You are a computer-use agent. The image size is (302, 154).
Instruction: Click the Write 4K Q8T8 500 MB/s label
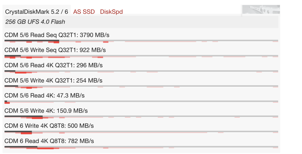pos(49,126)
